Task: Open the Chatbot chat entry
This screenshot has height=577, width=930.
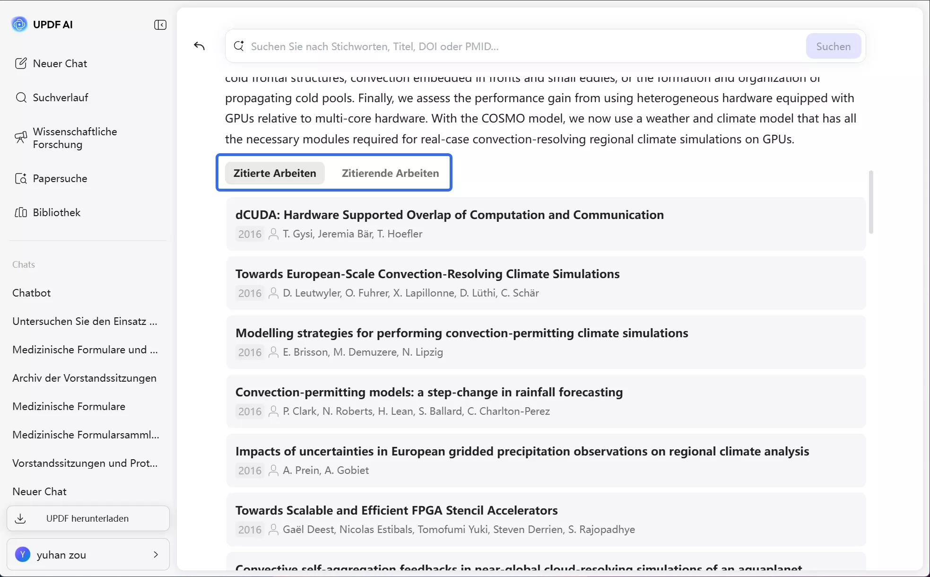Action: (32, 293)
